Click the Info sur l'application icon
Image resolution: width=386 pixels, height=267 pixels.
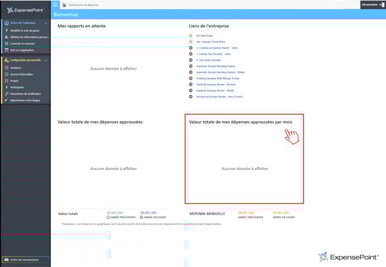(7, 50)
